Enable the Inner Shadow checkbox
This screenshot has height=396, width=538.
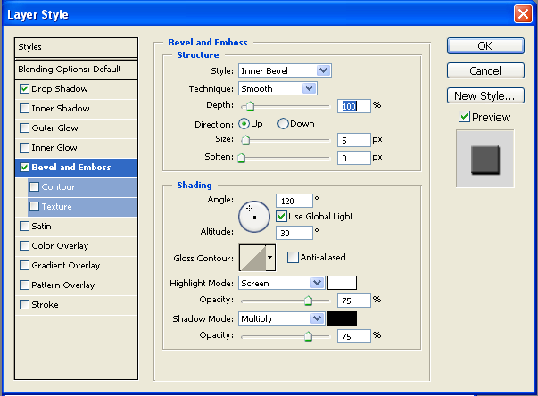click(x=24, y=109)
